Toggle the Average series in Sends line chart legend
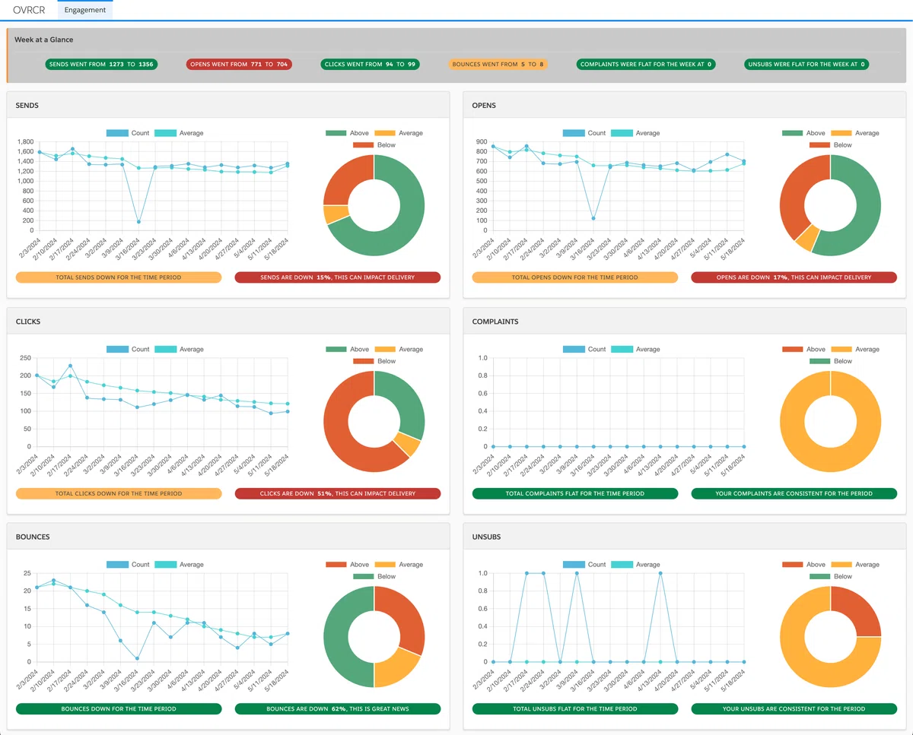Viewport: 913px width, 735px height. click(179, 133)
